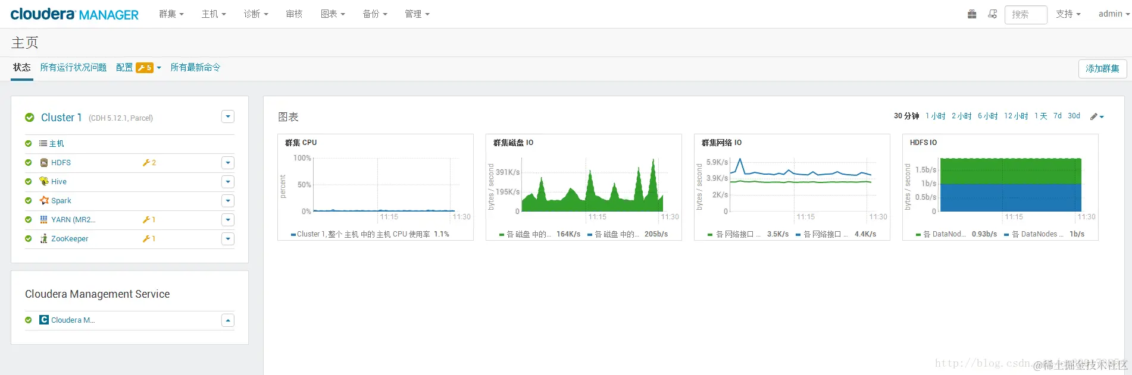Open the admin user menu

point(1114,14)
